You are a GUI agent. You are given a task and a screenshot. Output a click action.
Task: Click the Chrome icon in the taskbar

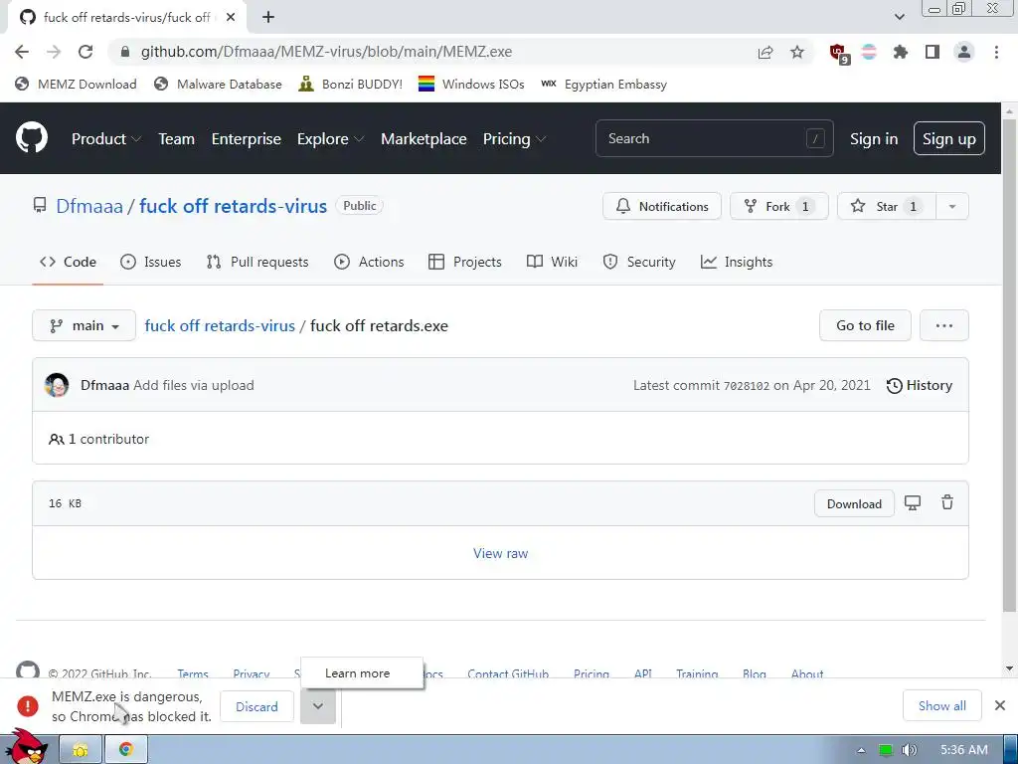(126, 750)
